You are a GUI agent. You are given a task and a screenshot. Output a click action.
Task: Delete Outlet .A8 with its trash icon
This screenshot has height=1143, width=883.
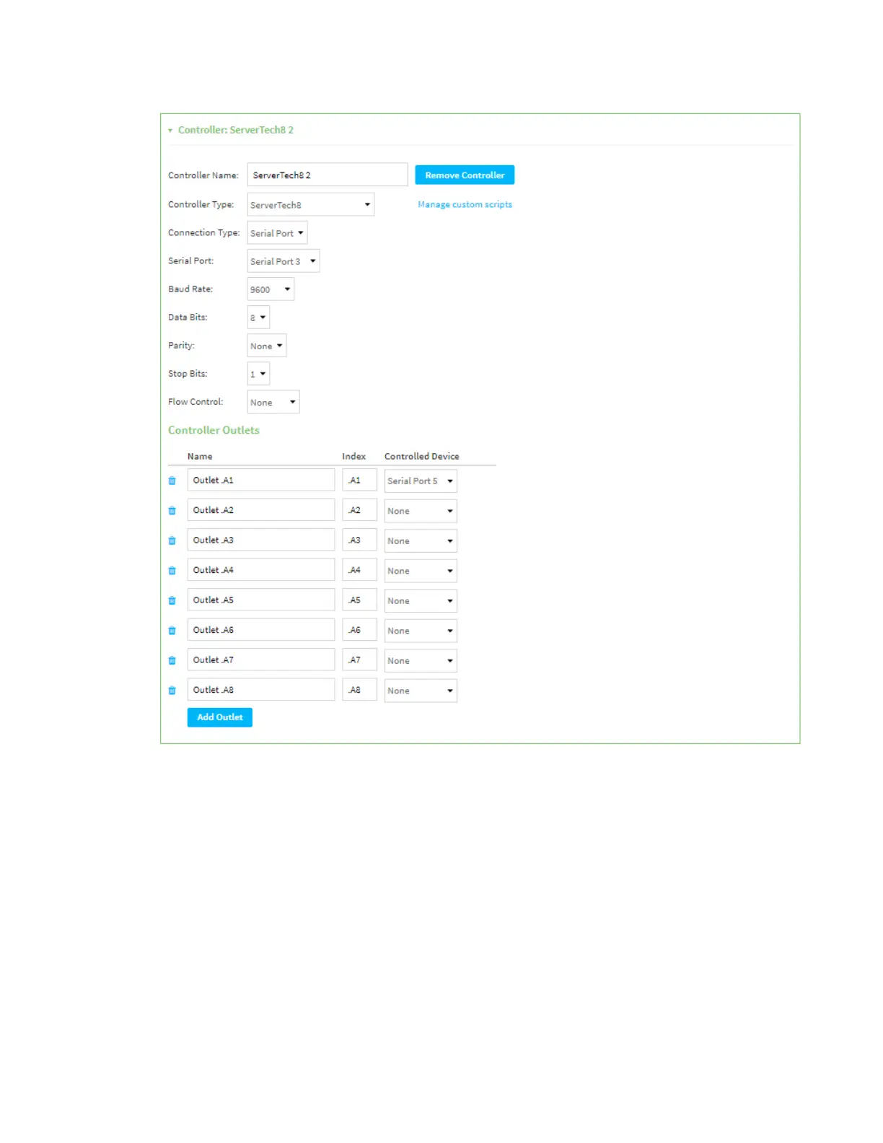[x=172, y=691]
